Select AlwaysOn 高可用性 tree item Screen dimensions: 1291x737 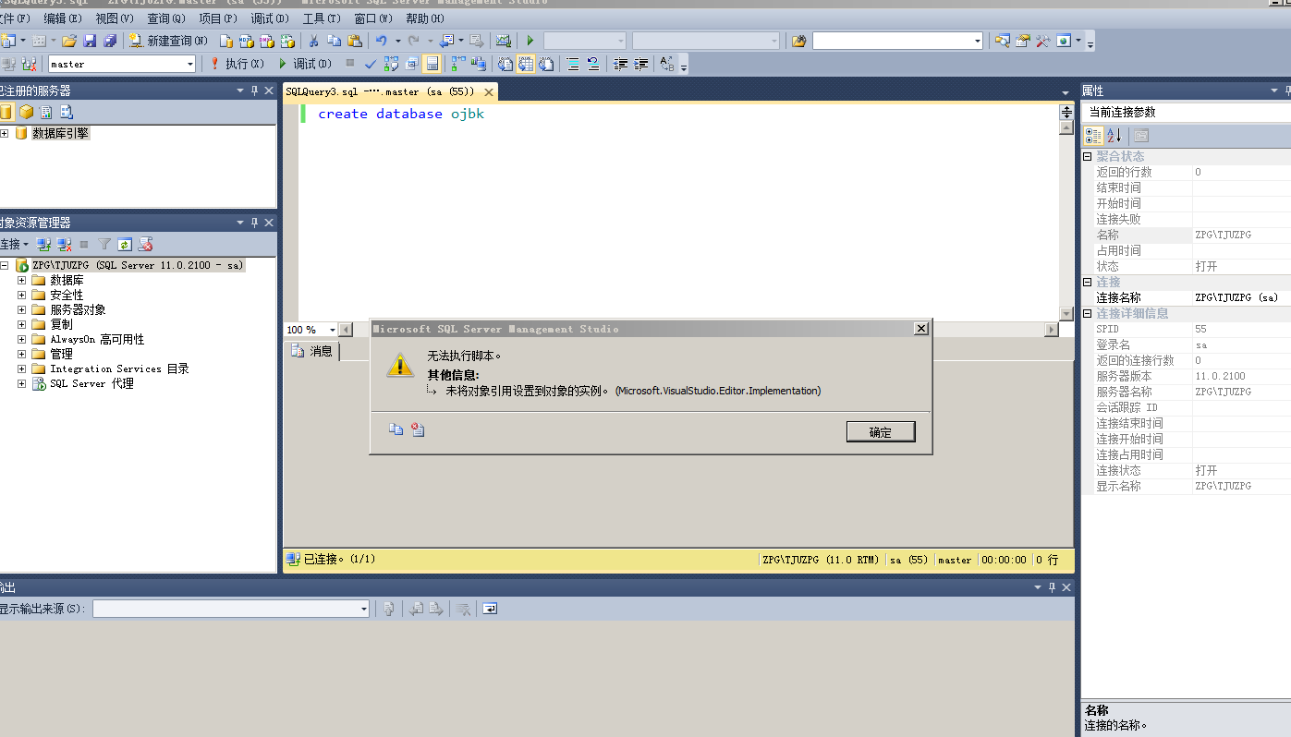pos(97,339)
